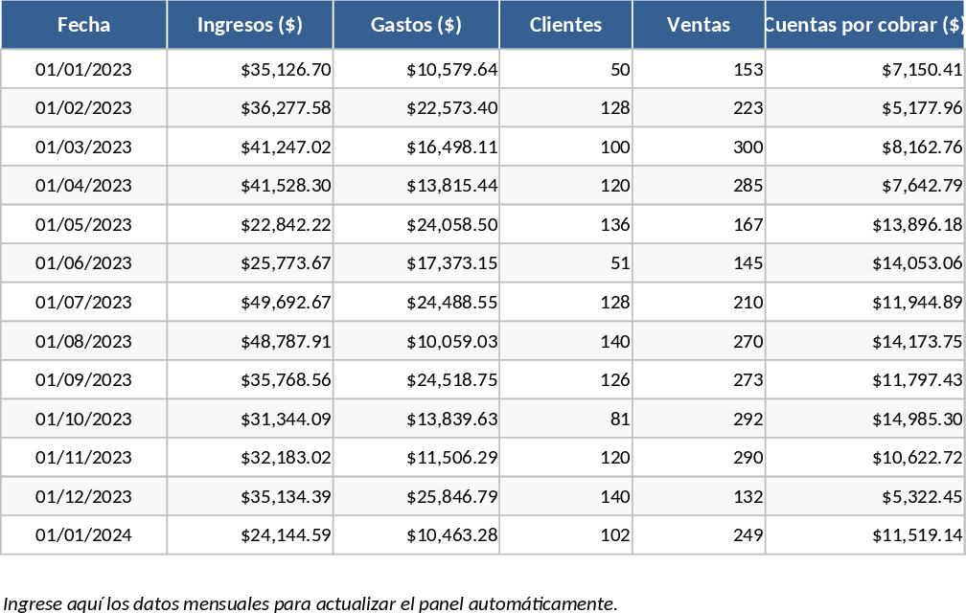This screenshot has width=966, height=613.
Task: Click the income cell $36,277.58
Action: pyautogui.click(x=286, y=108)
